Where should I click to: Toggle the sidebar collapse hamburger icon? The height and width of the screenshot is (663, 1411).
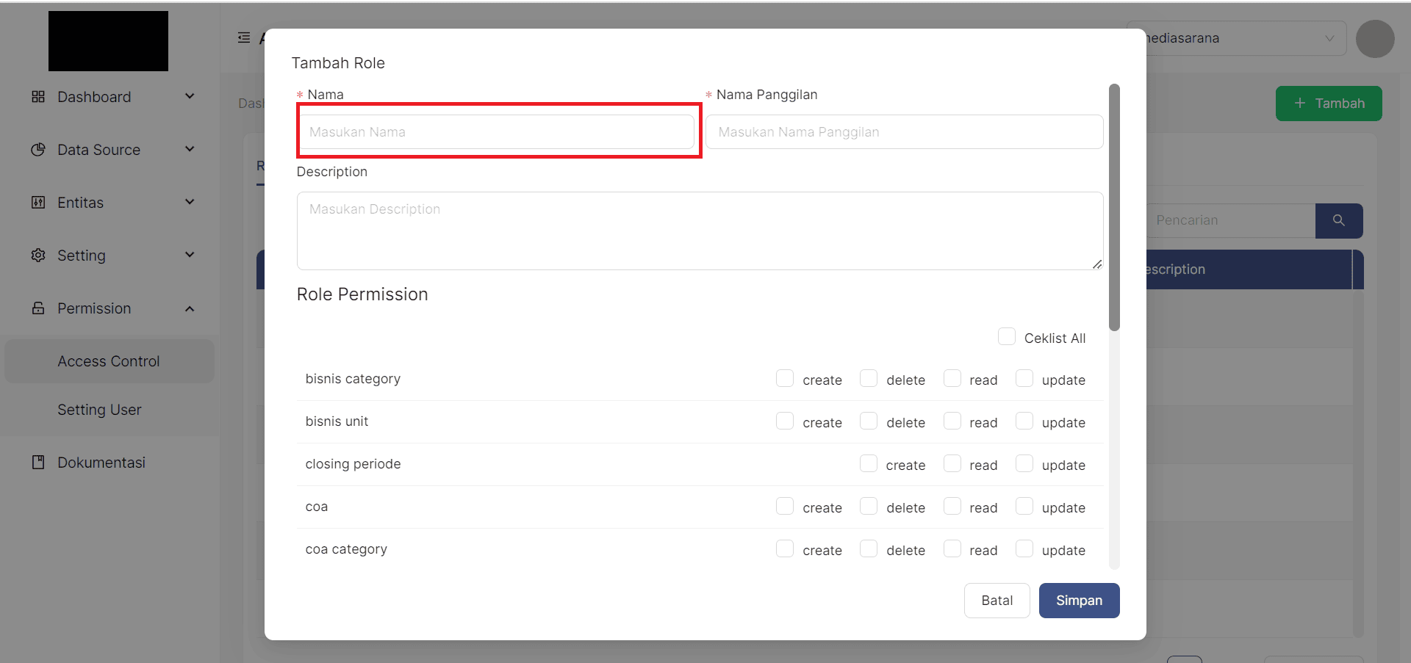click(x=244, y=37)
